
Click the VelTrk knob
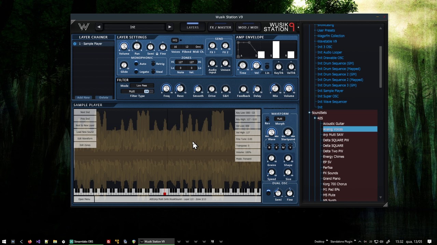(291, 67)
